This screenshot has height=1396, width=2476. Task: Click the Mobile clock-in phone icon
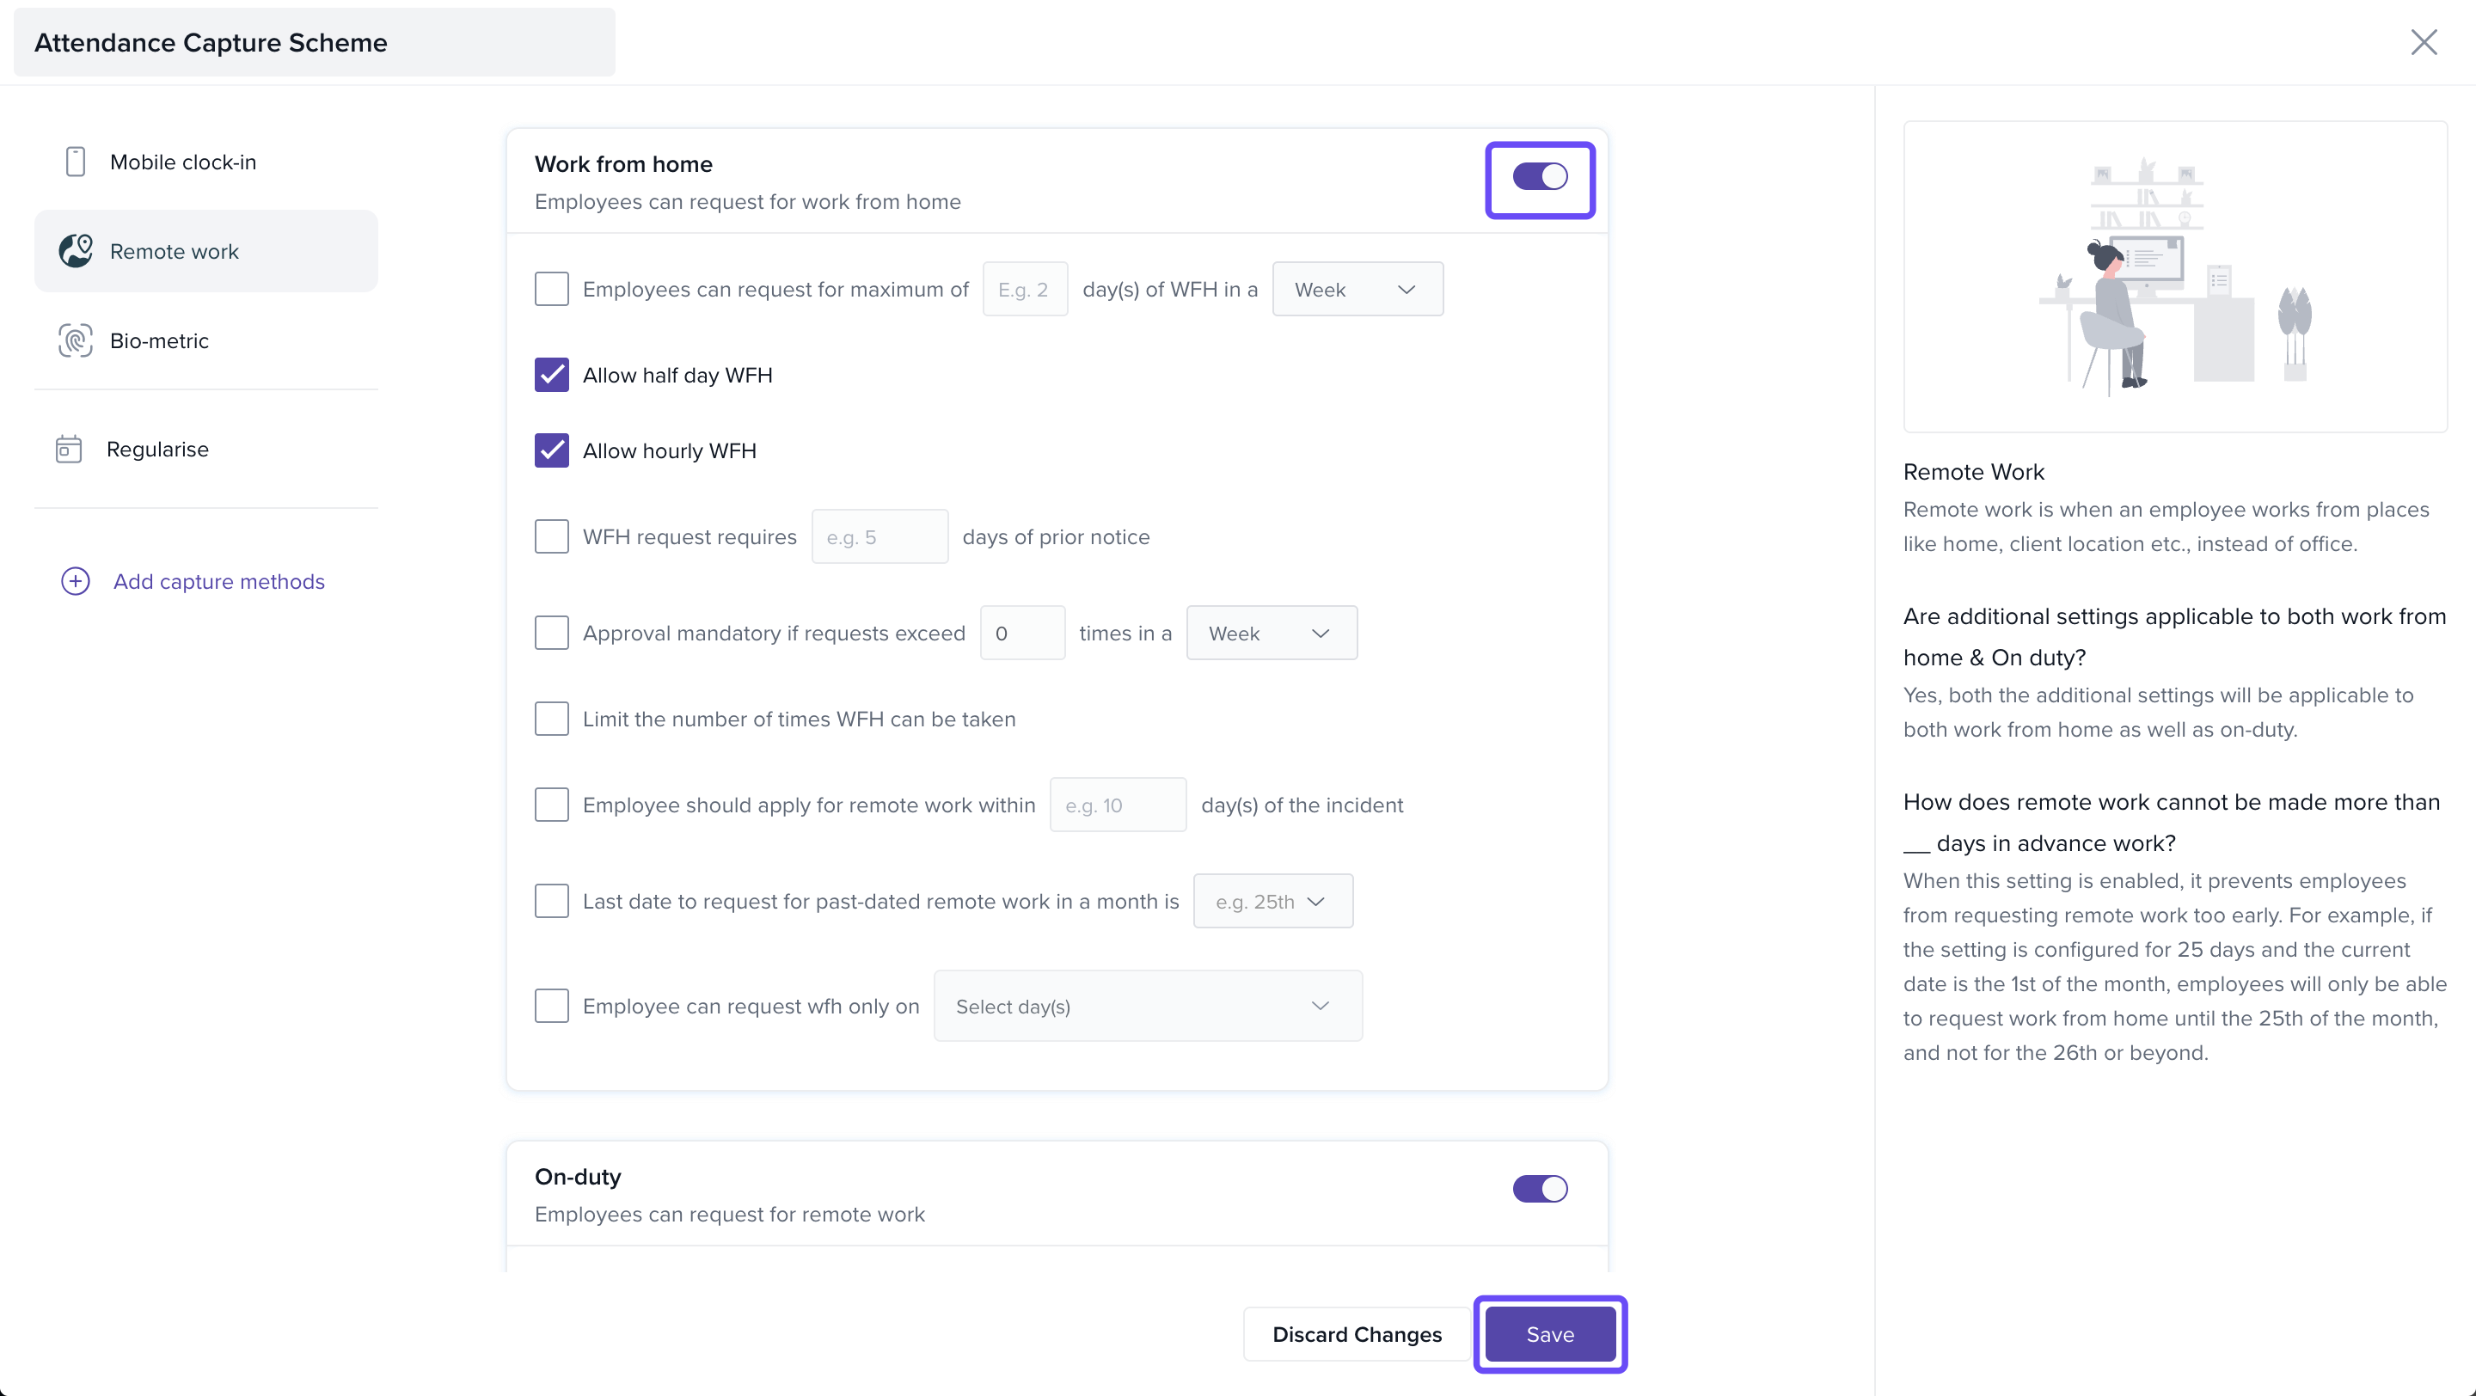coord(75,162)
